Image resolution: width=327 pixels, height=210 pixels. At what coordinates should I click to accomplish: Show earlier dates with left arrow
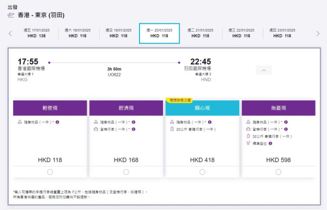coord(10,33)
